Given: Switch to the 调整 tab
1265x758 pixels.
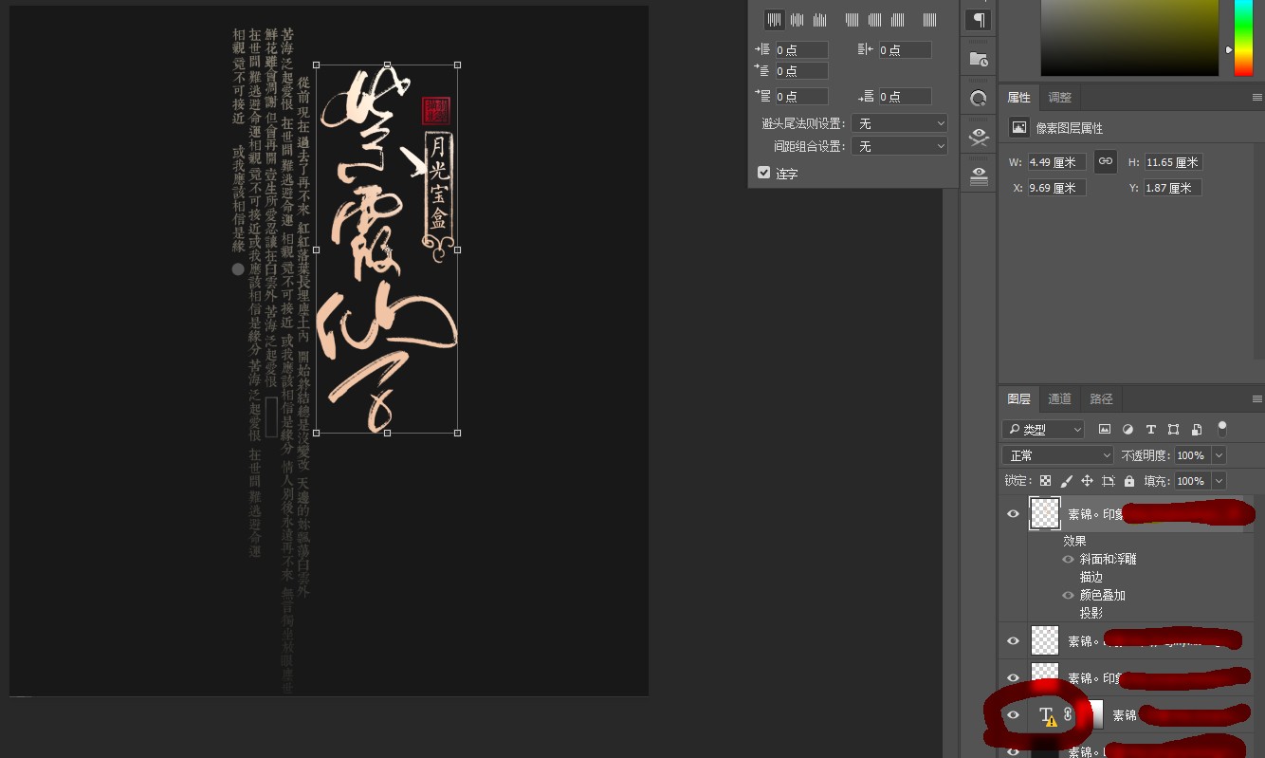Looking at the screenshot, I should click(x=1060, y=97).
